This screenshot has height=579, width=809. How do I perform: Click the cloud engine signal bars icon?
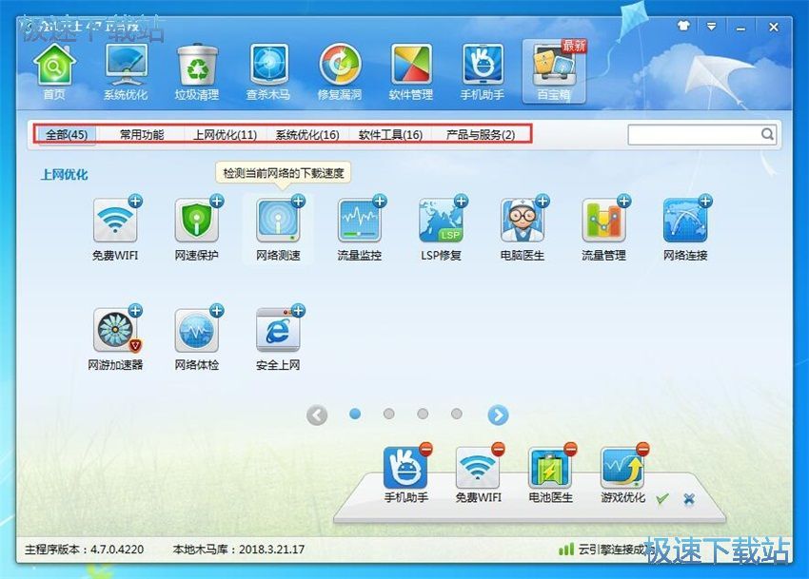[566, 550]
